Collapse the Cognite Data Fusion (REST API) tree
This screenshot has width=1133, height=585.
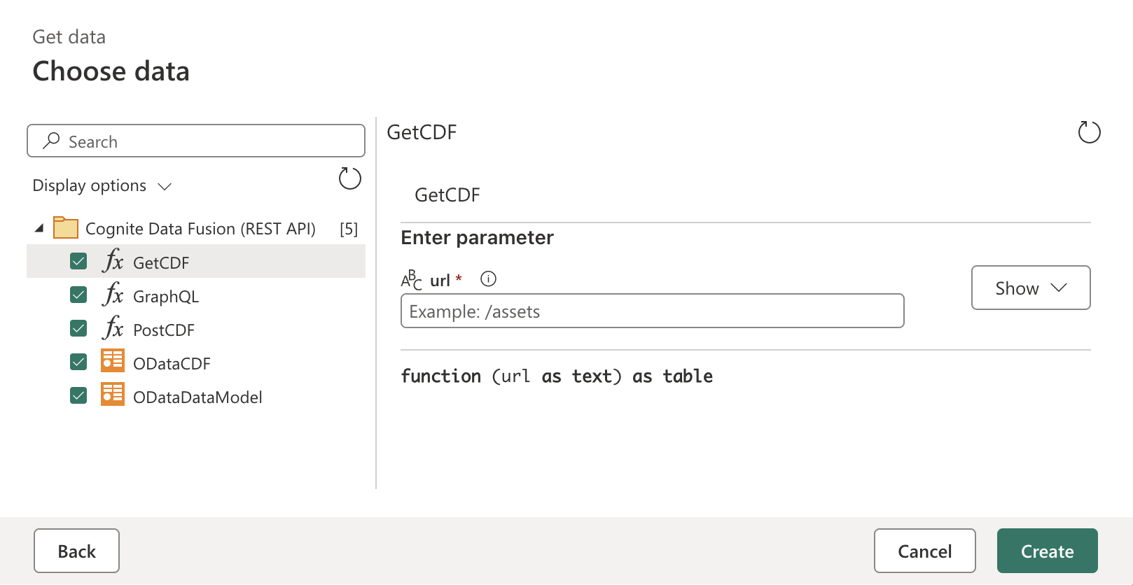(39, 227)
